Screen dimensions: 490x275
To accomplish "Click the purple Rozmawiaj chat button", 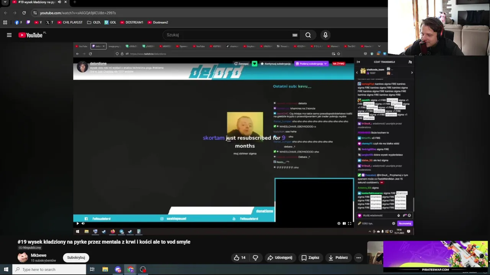I will 405,223.
